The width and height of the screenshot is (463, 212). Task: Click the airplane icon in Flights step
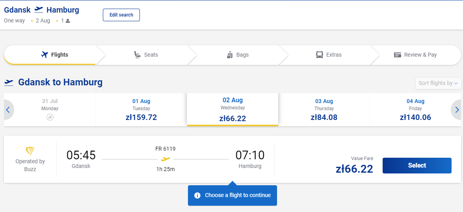(x=45, y=55)
